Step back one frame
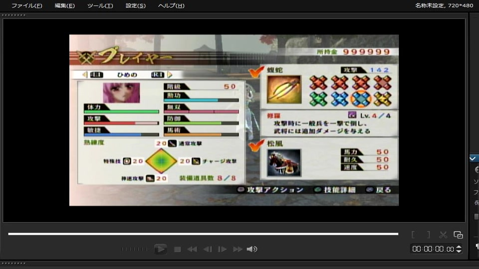Viewport: 479px width, 269px height. pos(208,250)
